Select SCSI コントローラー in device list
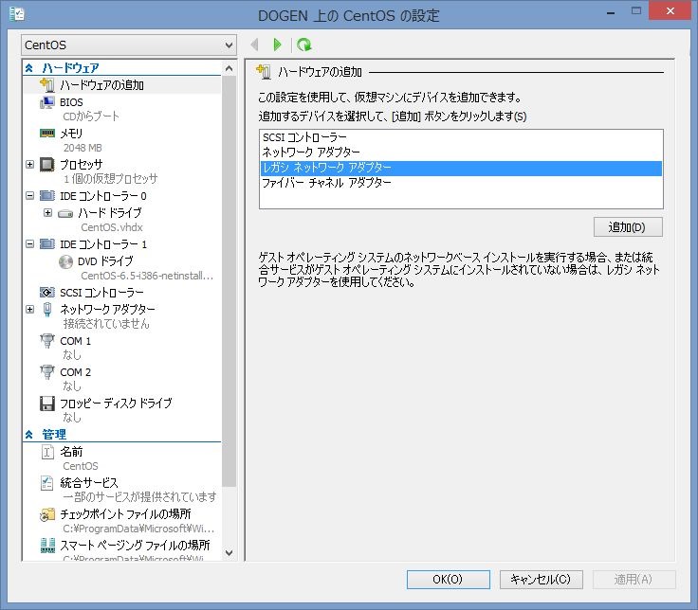This screenshot has height=610, width=698. click(x=304, y=137)
